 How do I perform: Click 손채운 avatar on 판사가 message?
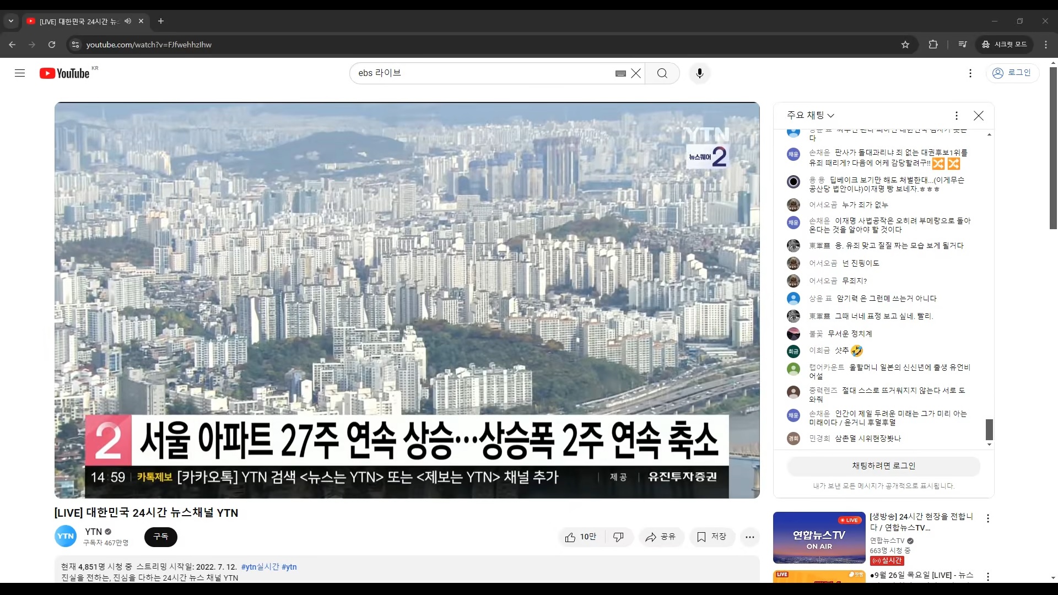point(793,154)
